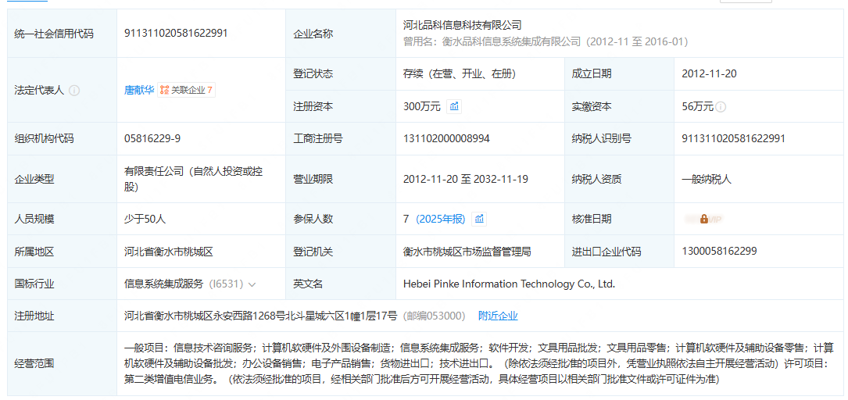Click the 纳税人资质 label cell

pyautogui.click(x=619, y=179)
